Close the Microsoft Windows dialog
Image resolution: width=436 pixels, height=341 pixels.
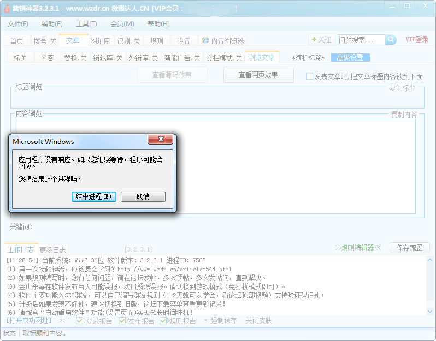point(161,139)
